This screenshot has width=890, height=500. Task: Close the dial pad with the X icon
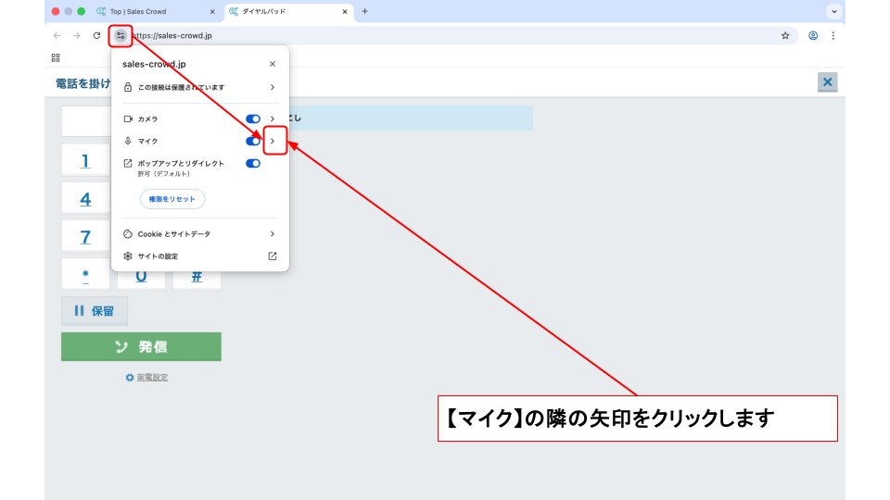(827, 82)
